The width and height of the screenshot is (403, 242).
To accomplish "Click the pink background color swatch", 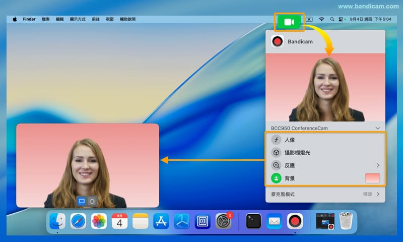I will coord(372,178).
